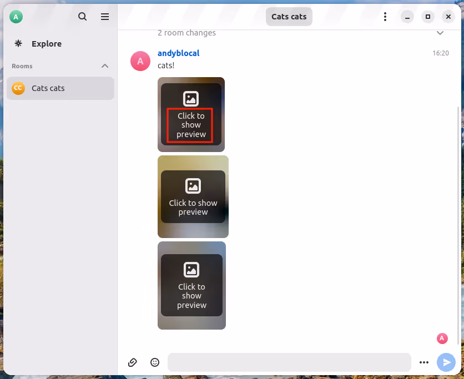Open room options vertical dots menu
464x379 pixels.
coord(385,17)
